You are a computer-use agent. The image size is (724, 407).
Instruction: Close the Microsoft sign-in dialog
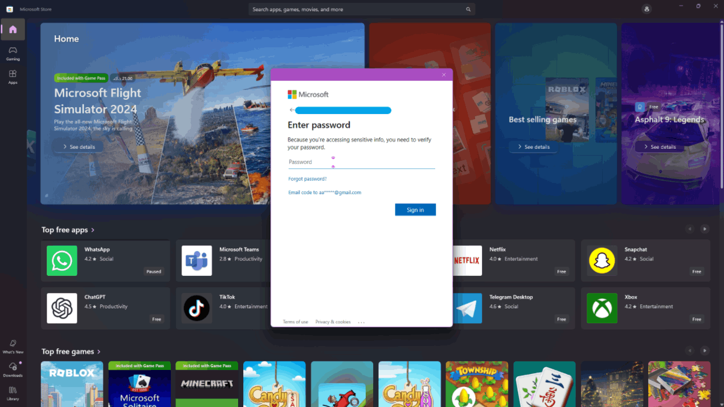tap(444, 75)
